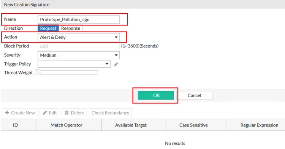Image resolution: width=285 pixels, height=149 pixels.
Task: Click the pencil icon on Edit
Action: pos(45,113)
